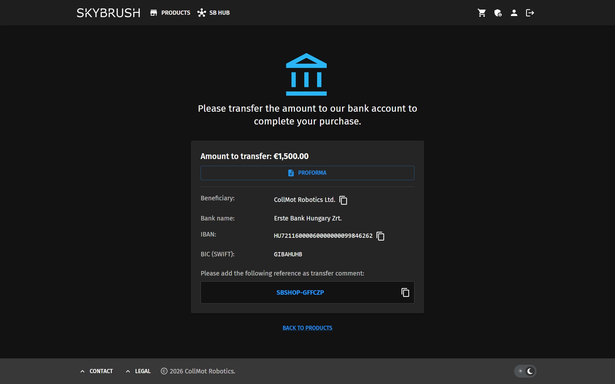Toggle the dark/light theme switch
The width and height of the screenshot is (615, 384).
point(525,371)
